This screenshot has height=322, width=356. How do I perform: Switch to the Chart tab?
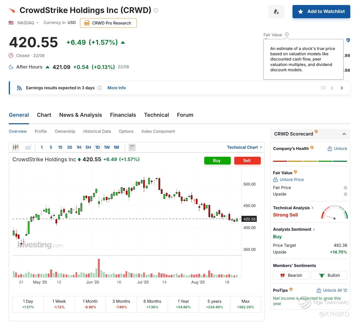(44, 115)
